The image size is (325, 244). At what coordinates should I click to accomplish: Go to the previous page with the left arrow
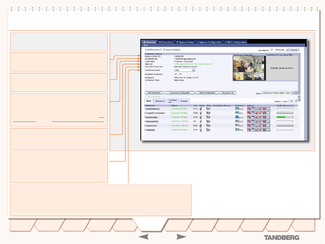point(143,237)
